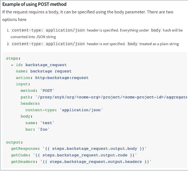Click the inline 'body' code in item 2

point(132,44)
